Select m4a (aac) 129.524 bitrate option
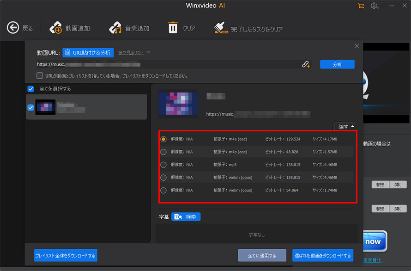411x271 pixels. (x=163, y=139)
